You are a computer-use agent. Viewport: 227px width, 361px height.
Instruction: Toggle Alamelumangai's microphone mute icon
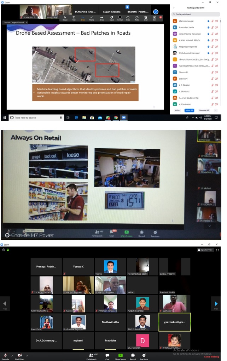(212, 21)
